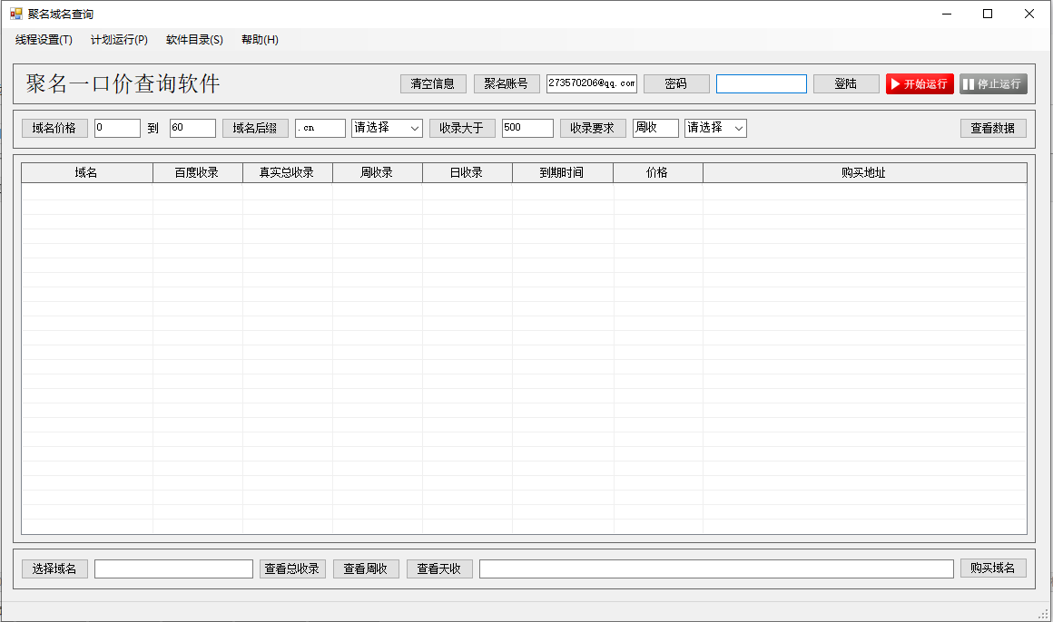Click the 聚名账号 email input field
1053x622 pixels.
[x=591, y=83]
